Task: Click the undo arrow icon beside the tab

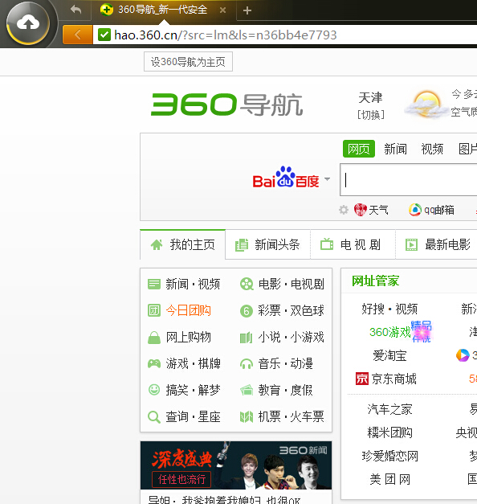Action: point(75,10)
